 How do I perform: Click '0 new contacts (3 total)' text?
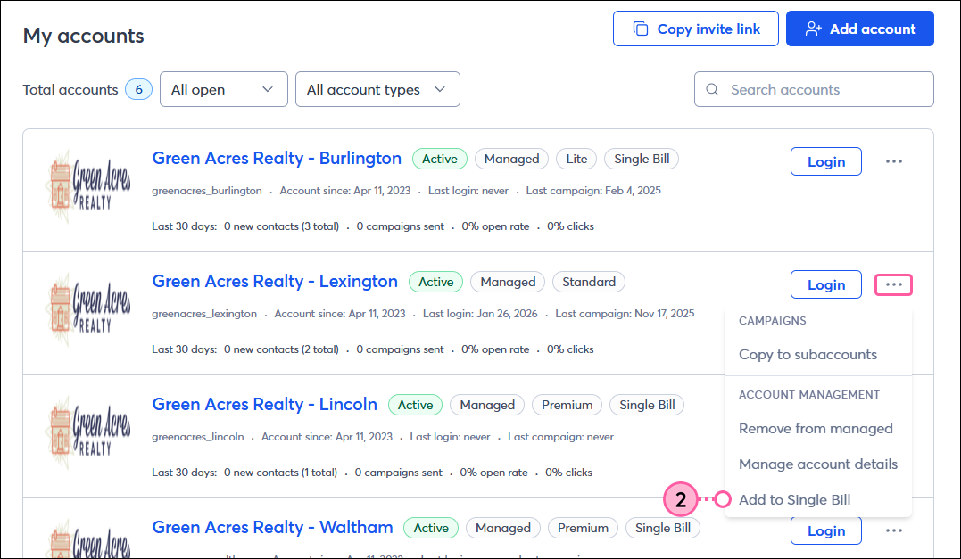pyautogui.click(x=281, y=226)
